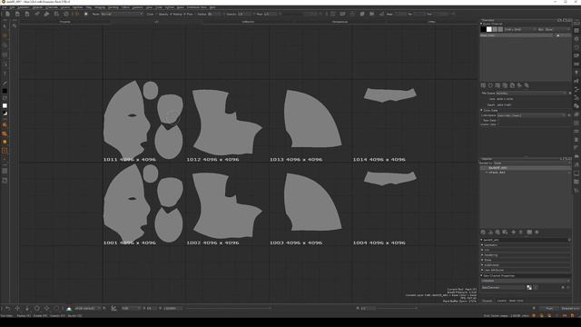The width and height of the screenshot is (581, 327).
Task: Click the swap colors icon below white swatch
Action: click(x=5, y=114)
